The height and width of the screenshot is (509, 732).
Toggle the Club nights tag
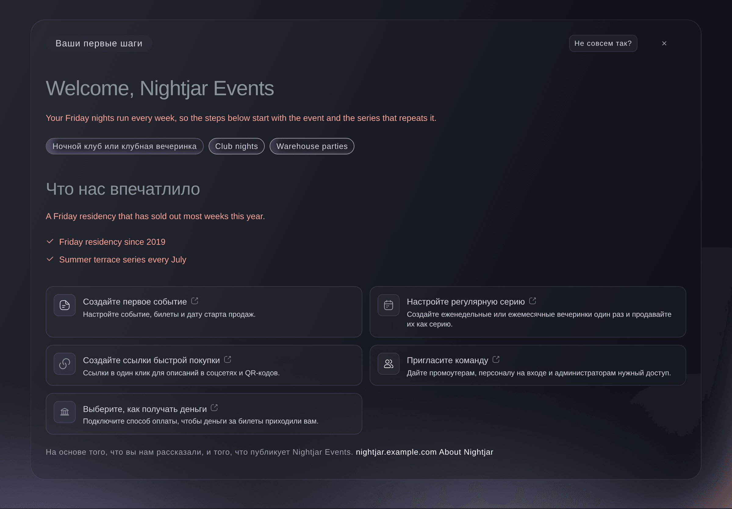pos(236,146)
